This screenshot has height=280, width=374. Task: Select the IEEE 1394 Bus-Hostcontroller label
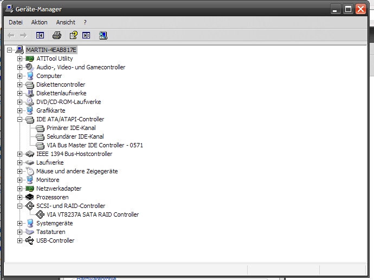pos(74,154)
